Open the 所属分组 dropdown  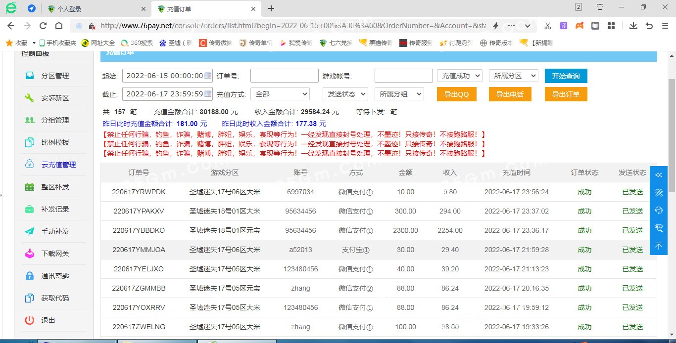399,93
